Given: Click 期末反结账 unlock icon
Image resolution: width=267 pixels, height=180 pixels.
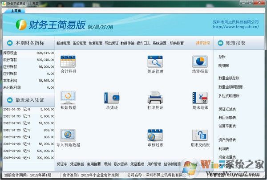Looking at the screenshot, I should point(200,135).
